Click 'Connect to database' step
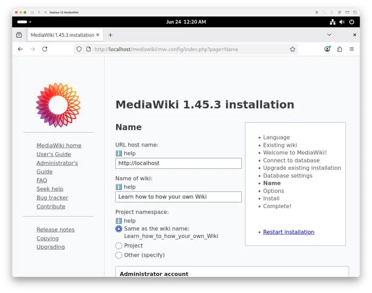372x293 pixels. point(291,161)
